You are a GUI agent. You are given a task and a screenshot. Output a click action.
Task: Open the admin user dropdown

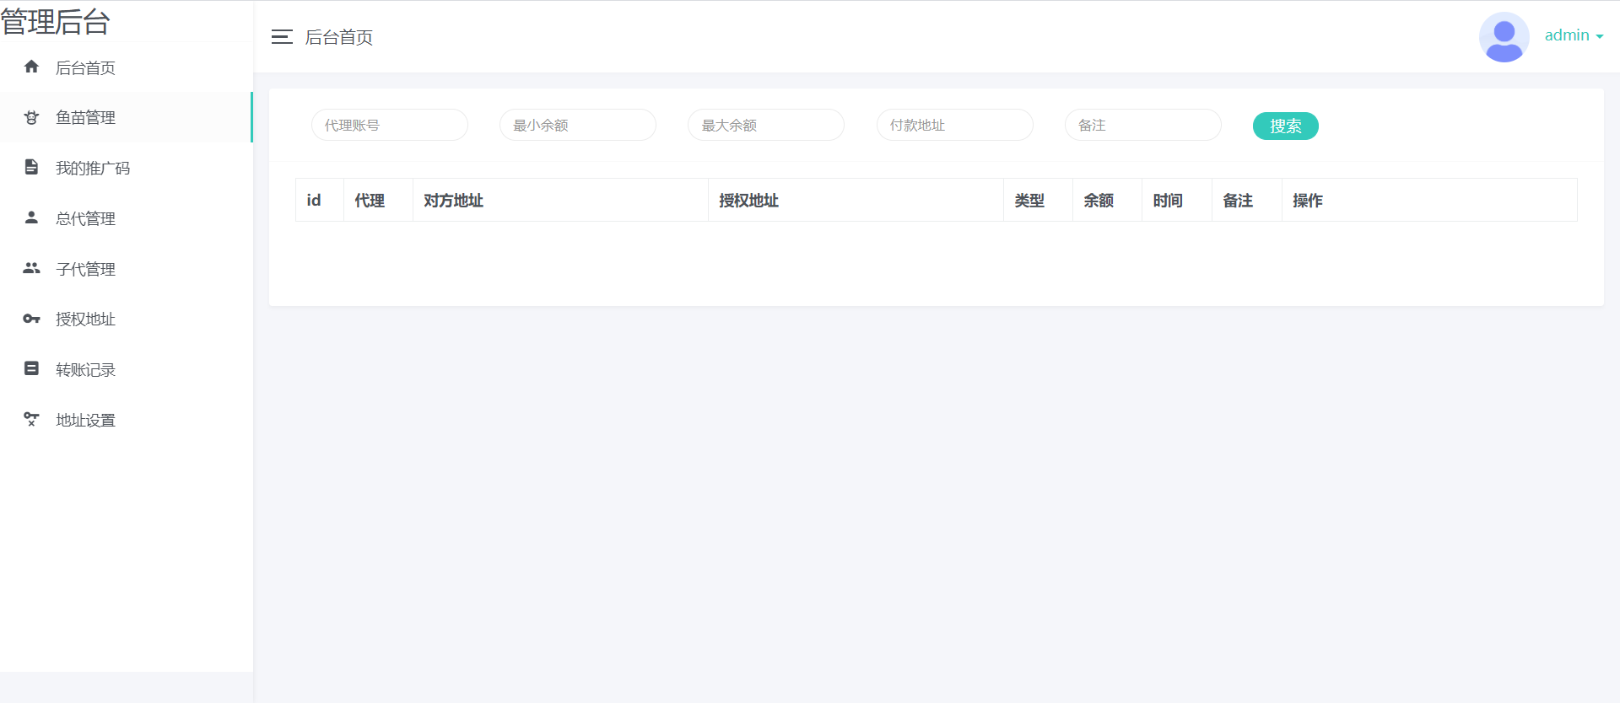pyautogui.click(x=1573, y=35)
